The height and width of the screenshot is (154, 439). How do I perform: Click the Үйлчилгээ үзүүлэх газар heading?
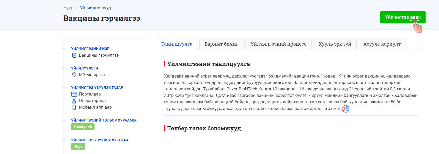97,88
